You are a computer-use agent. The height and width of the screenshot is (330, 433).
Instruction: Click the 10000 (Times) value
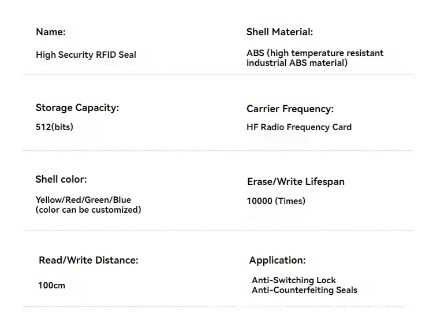[x=276, y=201]
